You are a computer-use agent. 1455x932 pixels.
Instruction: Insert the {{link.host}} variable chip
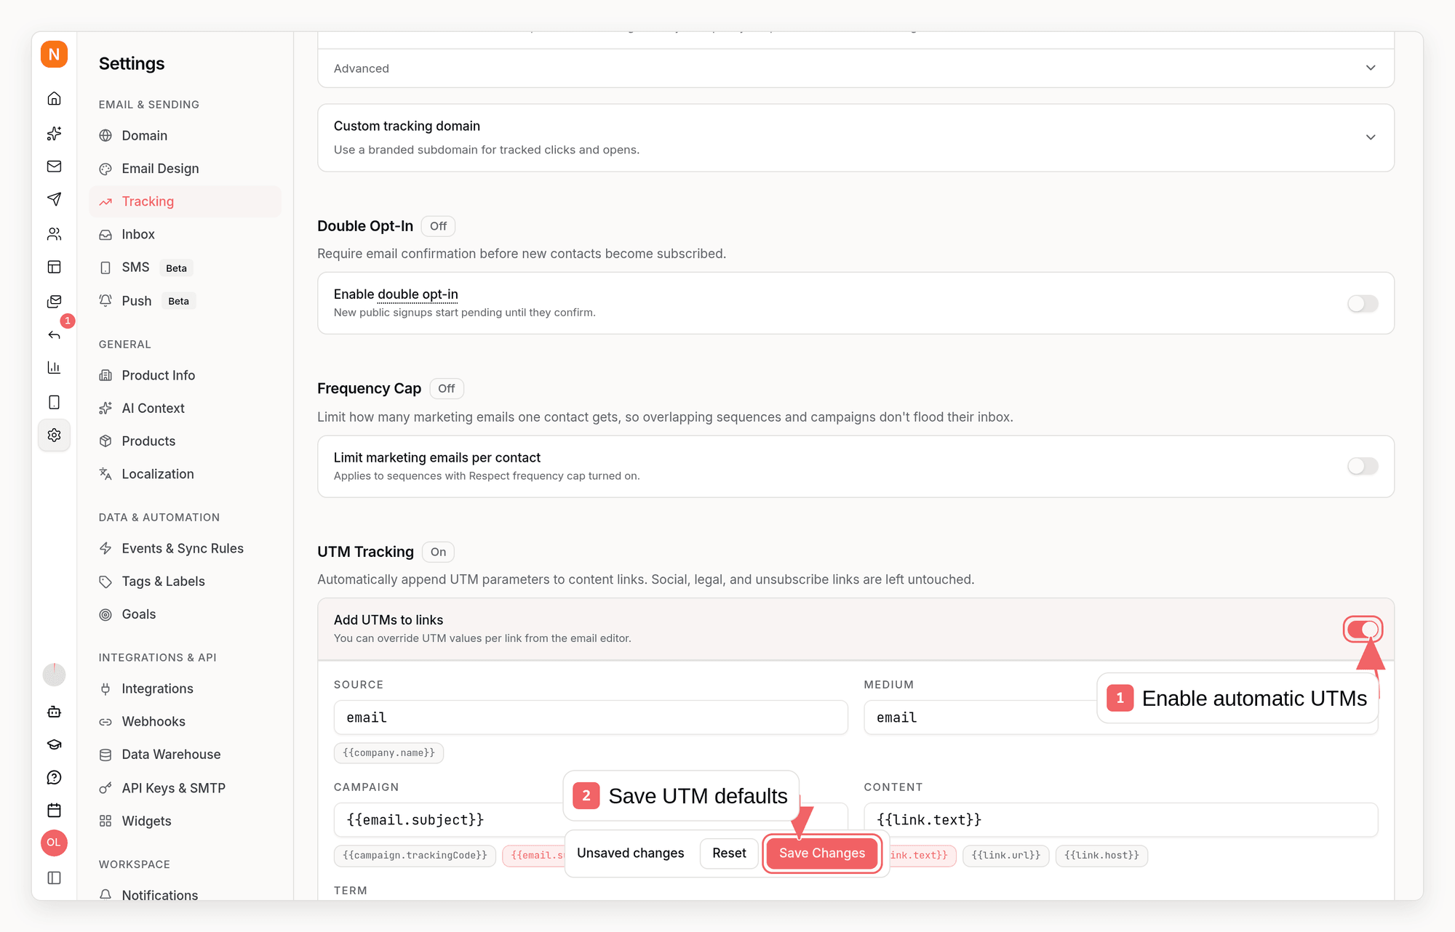click(1101, 855)
